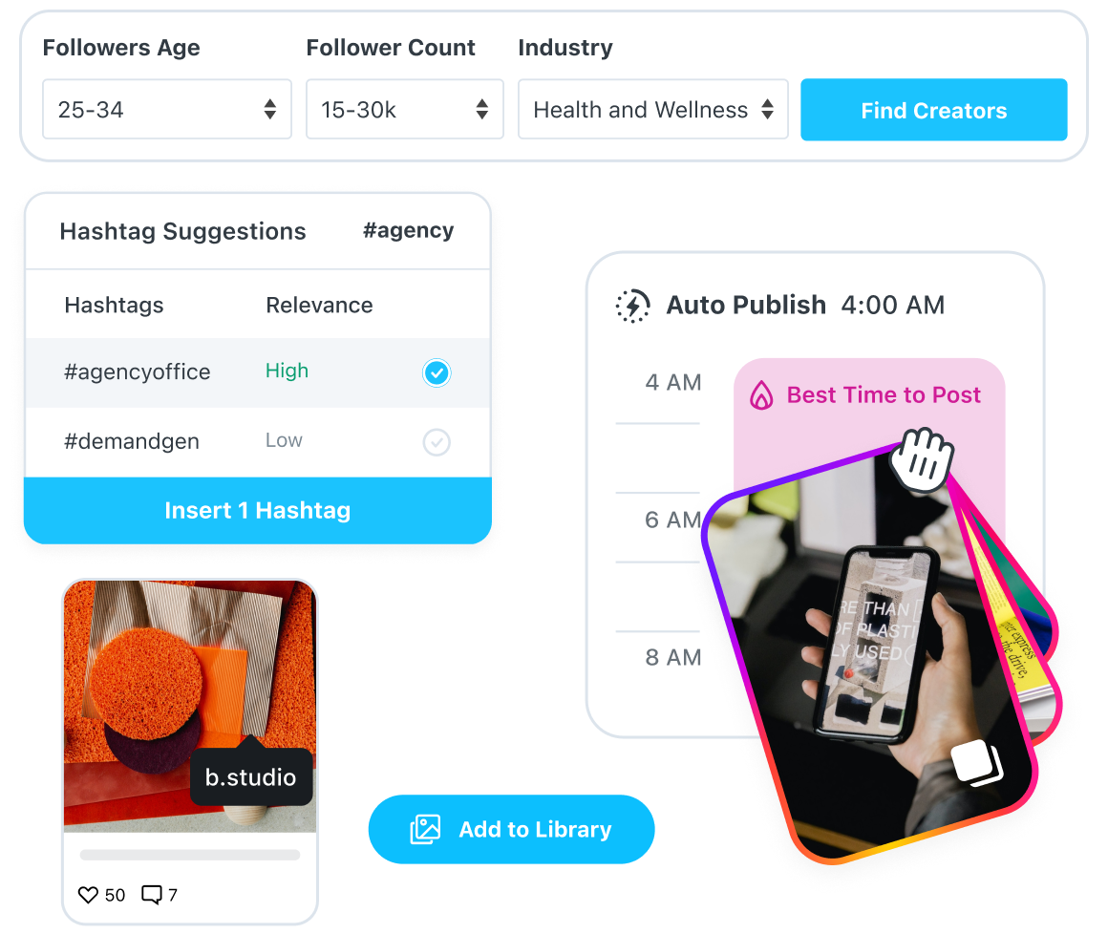Click the heart like icon
Screen dimensions: 1108x934
[88, 895]
